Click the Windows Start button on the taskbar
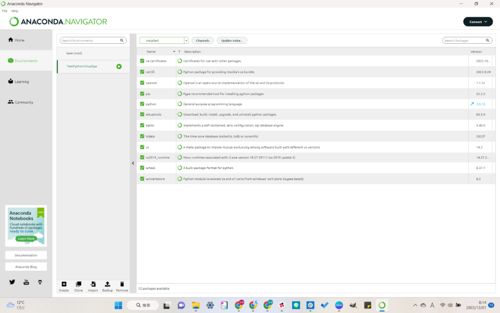 pos(119,305)
